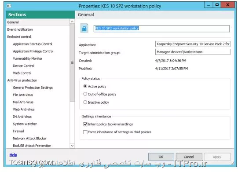Select the Active policy radio button

click(x=85, y=86)
